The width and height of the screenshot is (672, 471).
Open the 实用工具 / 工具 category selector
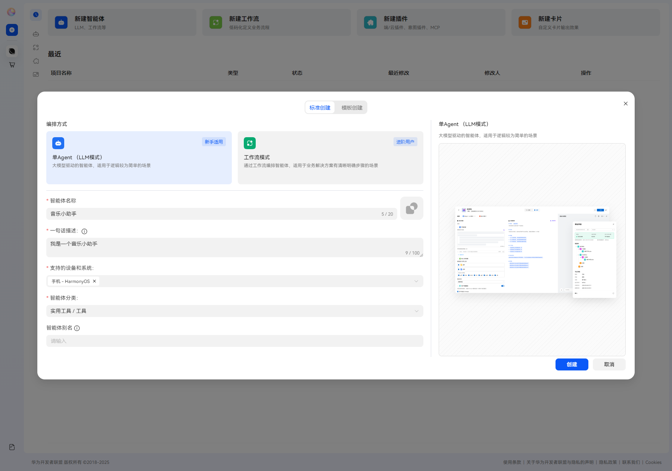pos(235,311)
